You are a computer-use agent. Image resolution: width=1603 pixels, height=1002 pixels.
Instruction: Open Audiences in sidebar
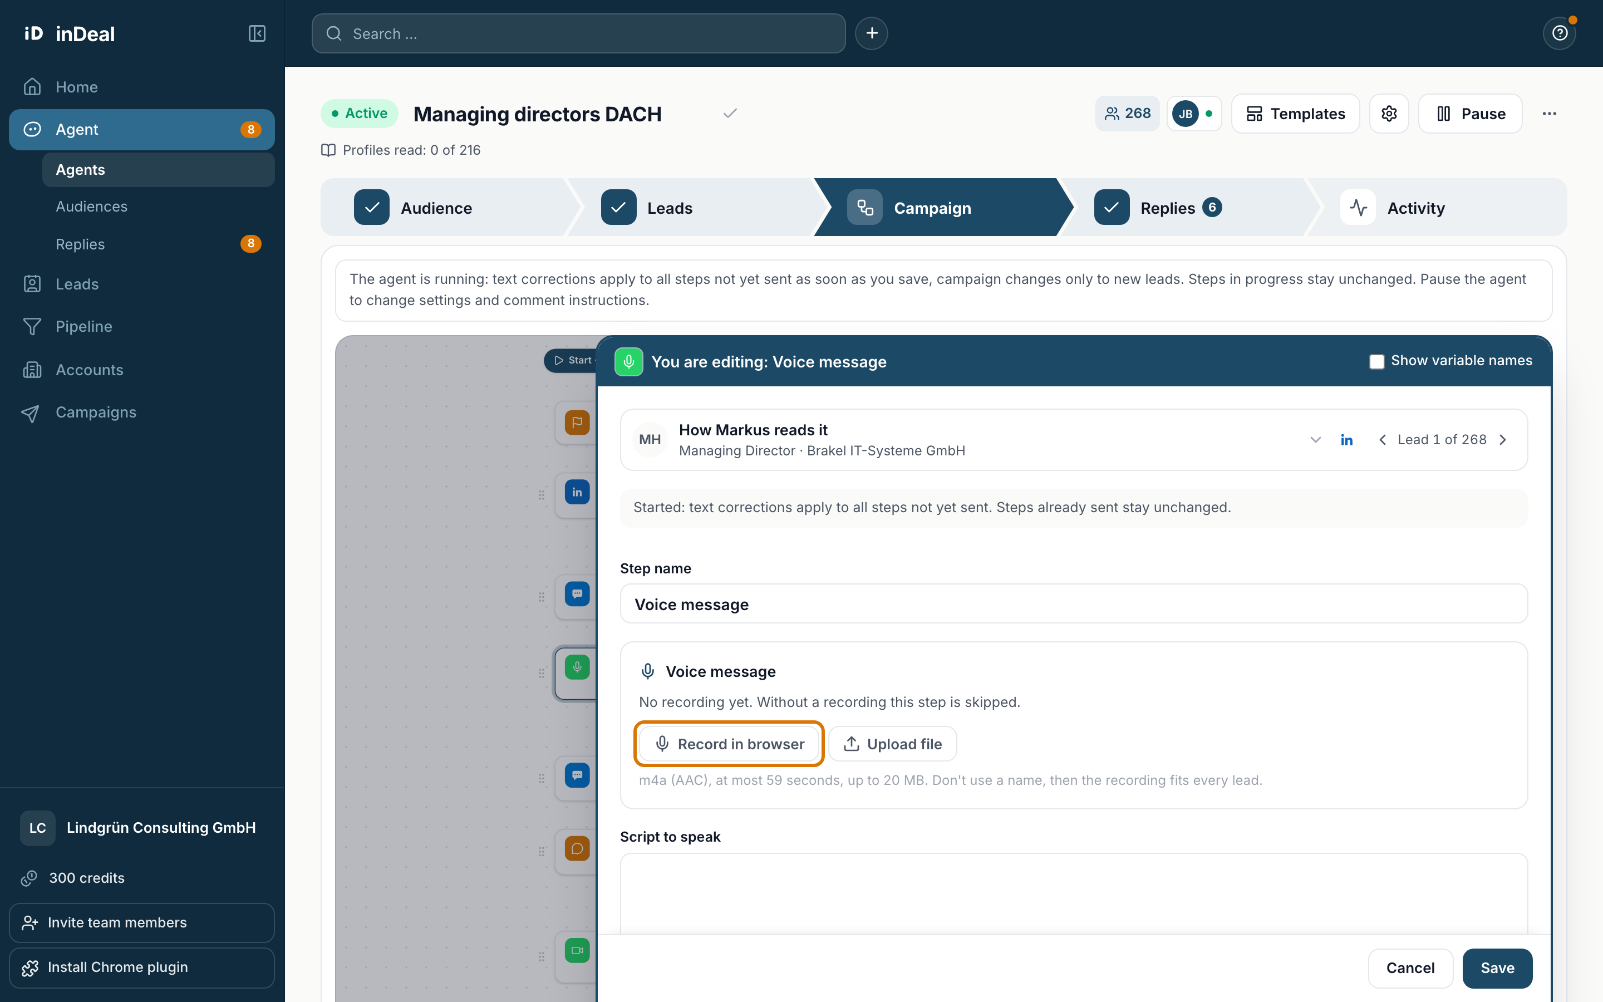(x=158, y=206)
